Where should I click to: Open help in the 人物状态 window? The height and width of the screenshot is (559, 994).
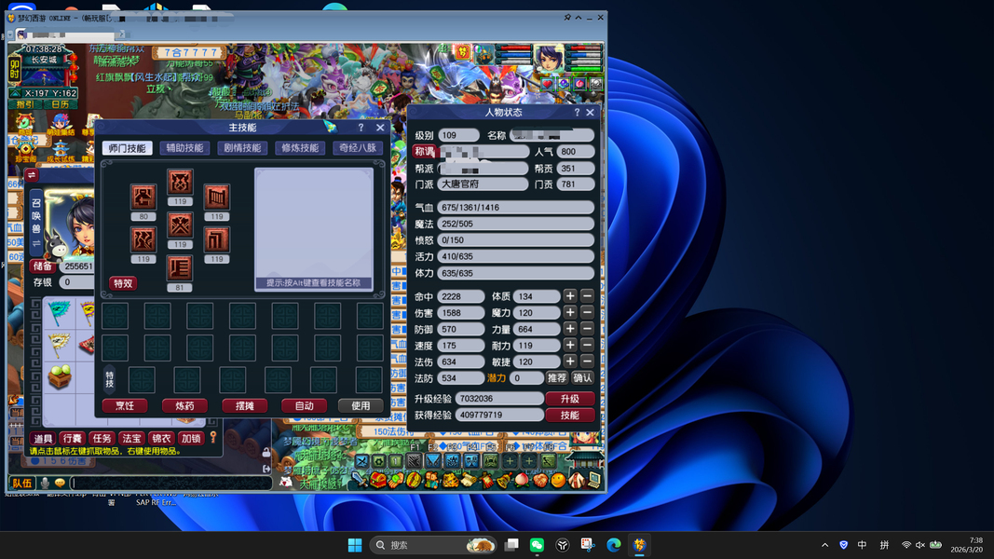[x=577, y=112]
